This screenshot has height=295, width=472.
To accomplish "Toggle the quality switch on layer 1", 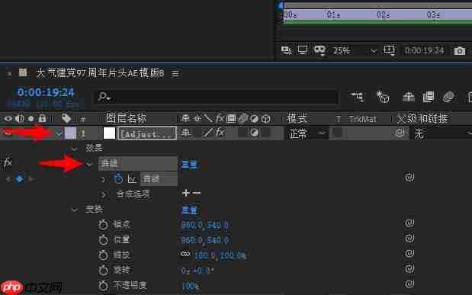I will pos(207,133).
